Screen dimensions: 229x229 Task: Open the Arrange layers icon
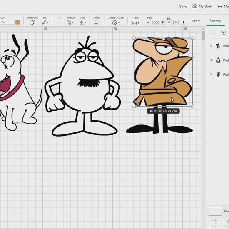(69, 22)
